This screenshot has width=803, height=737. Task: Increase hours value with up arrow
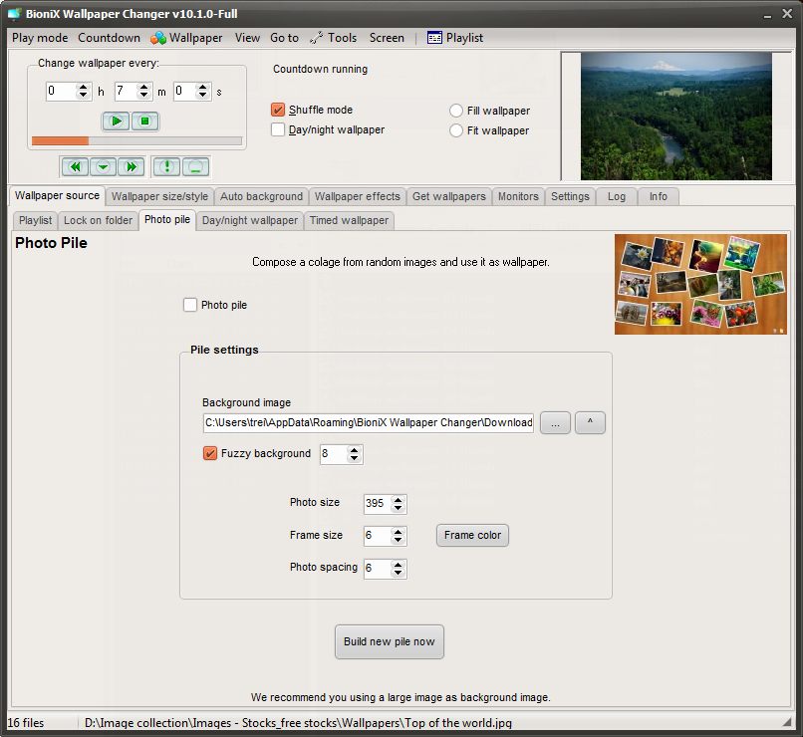83,87
